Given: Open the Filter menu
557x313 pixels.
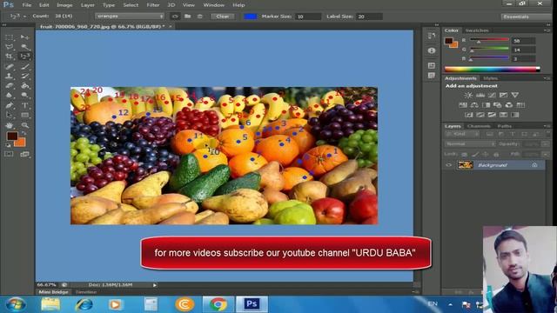Looking at the screenshot, I should coord(153,5).
